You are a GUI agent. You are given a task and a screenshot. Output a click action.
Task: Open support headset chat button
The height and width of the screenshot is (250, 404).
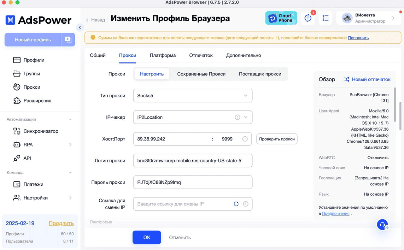point(383,225)
